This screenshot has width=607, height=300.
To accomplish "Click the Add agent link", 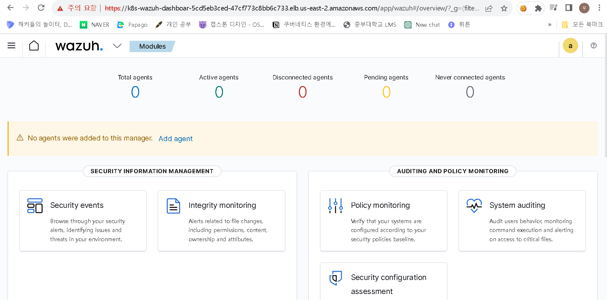I will [175, 139].
